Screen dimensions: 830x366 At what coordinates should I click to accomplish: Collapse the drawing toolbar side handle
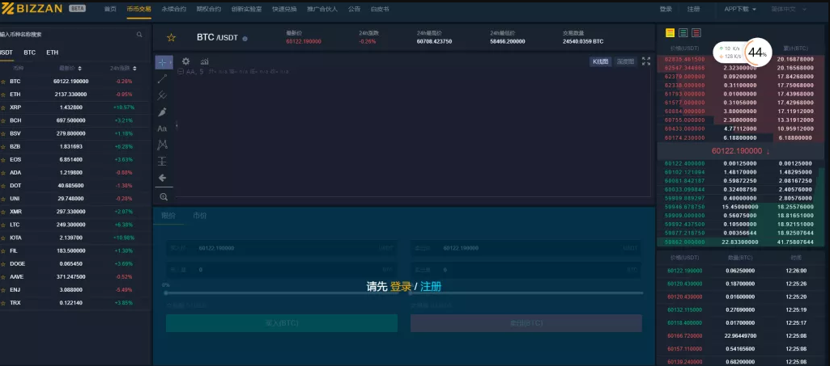tap(176, 125)
